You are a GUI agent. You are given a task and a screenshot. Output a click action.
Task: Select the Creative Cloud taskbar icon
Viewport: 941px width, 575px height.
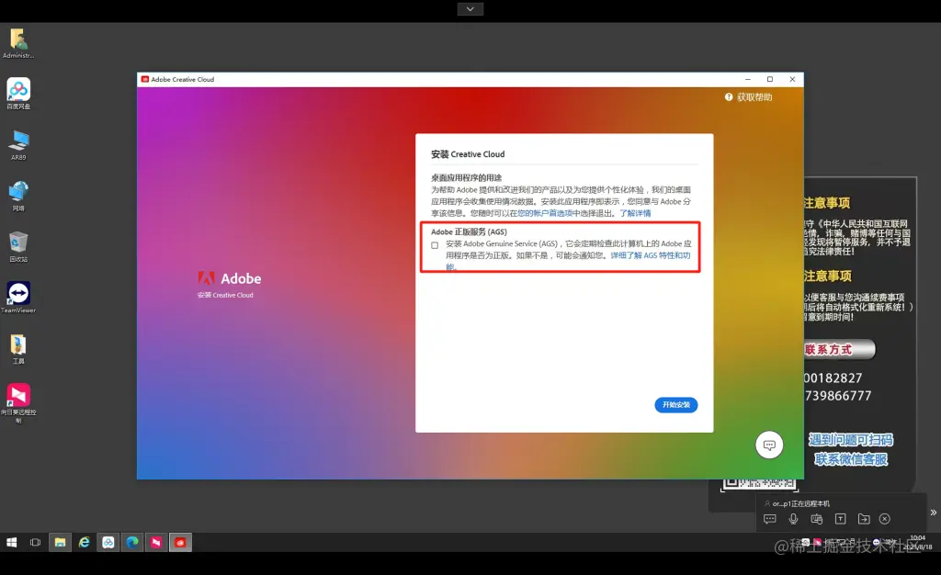click(x=181, y=542)
